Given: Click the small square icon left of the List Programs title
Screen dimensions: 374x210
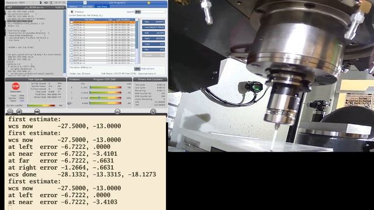Looking at the screenshot, I should pos(85,2).
